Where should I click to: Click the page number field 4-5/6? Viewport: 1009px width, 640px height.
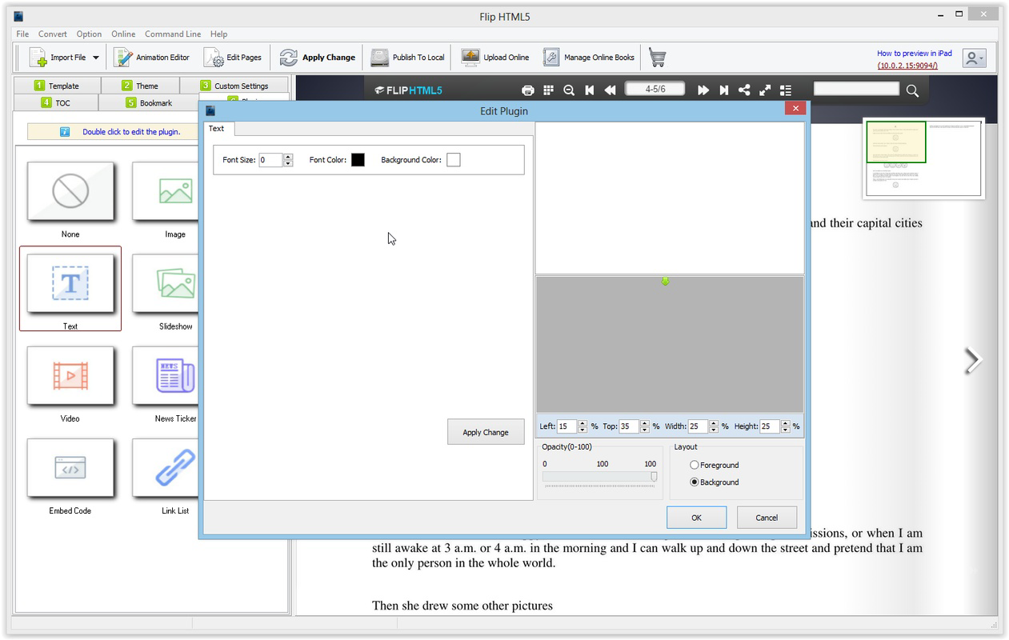pyautogui.click(x=655, y=89)
